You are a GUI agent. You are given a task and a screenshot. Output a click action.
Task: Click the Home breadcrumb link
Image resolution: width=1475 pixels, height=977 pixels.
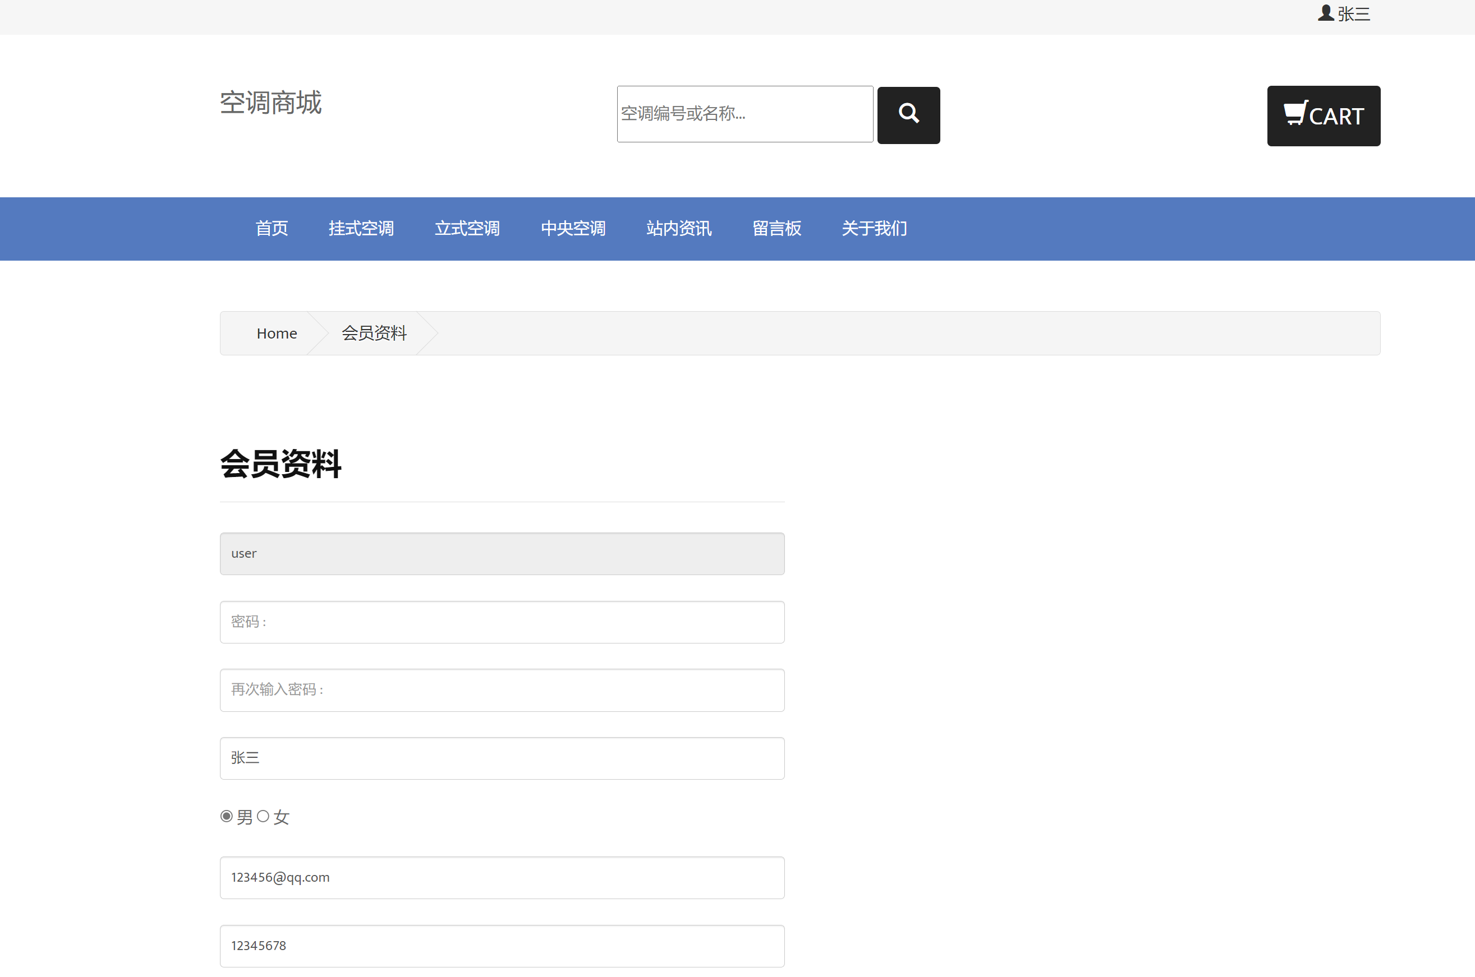pyautogui.click(x=276, y=333)
